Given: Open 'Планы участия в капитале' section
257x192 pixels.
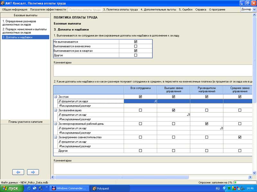Looking at the screenshot, I should coord(25,122).
